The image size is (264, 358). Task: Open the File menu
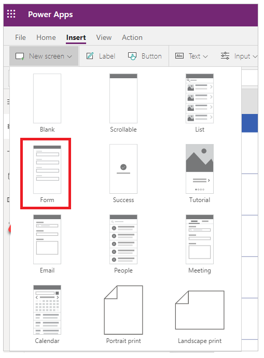tap(20, 37)
